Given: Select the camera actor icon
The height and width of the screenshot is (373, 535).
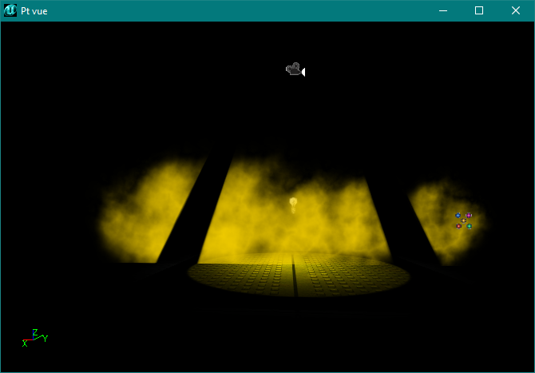Looking at the screenshot, I should click(293, 69).
